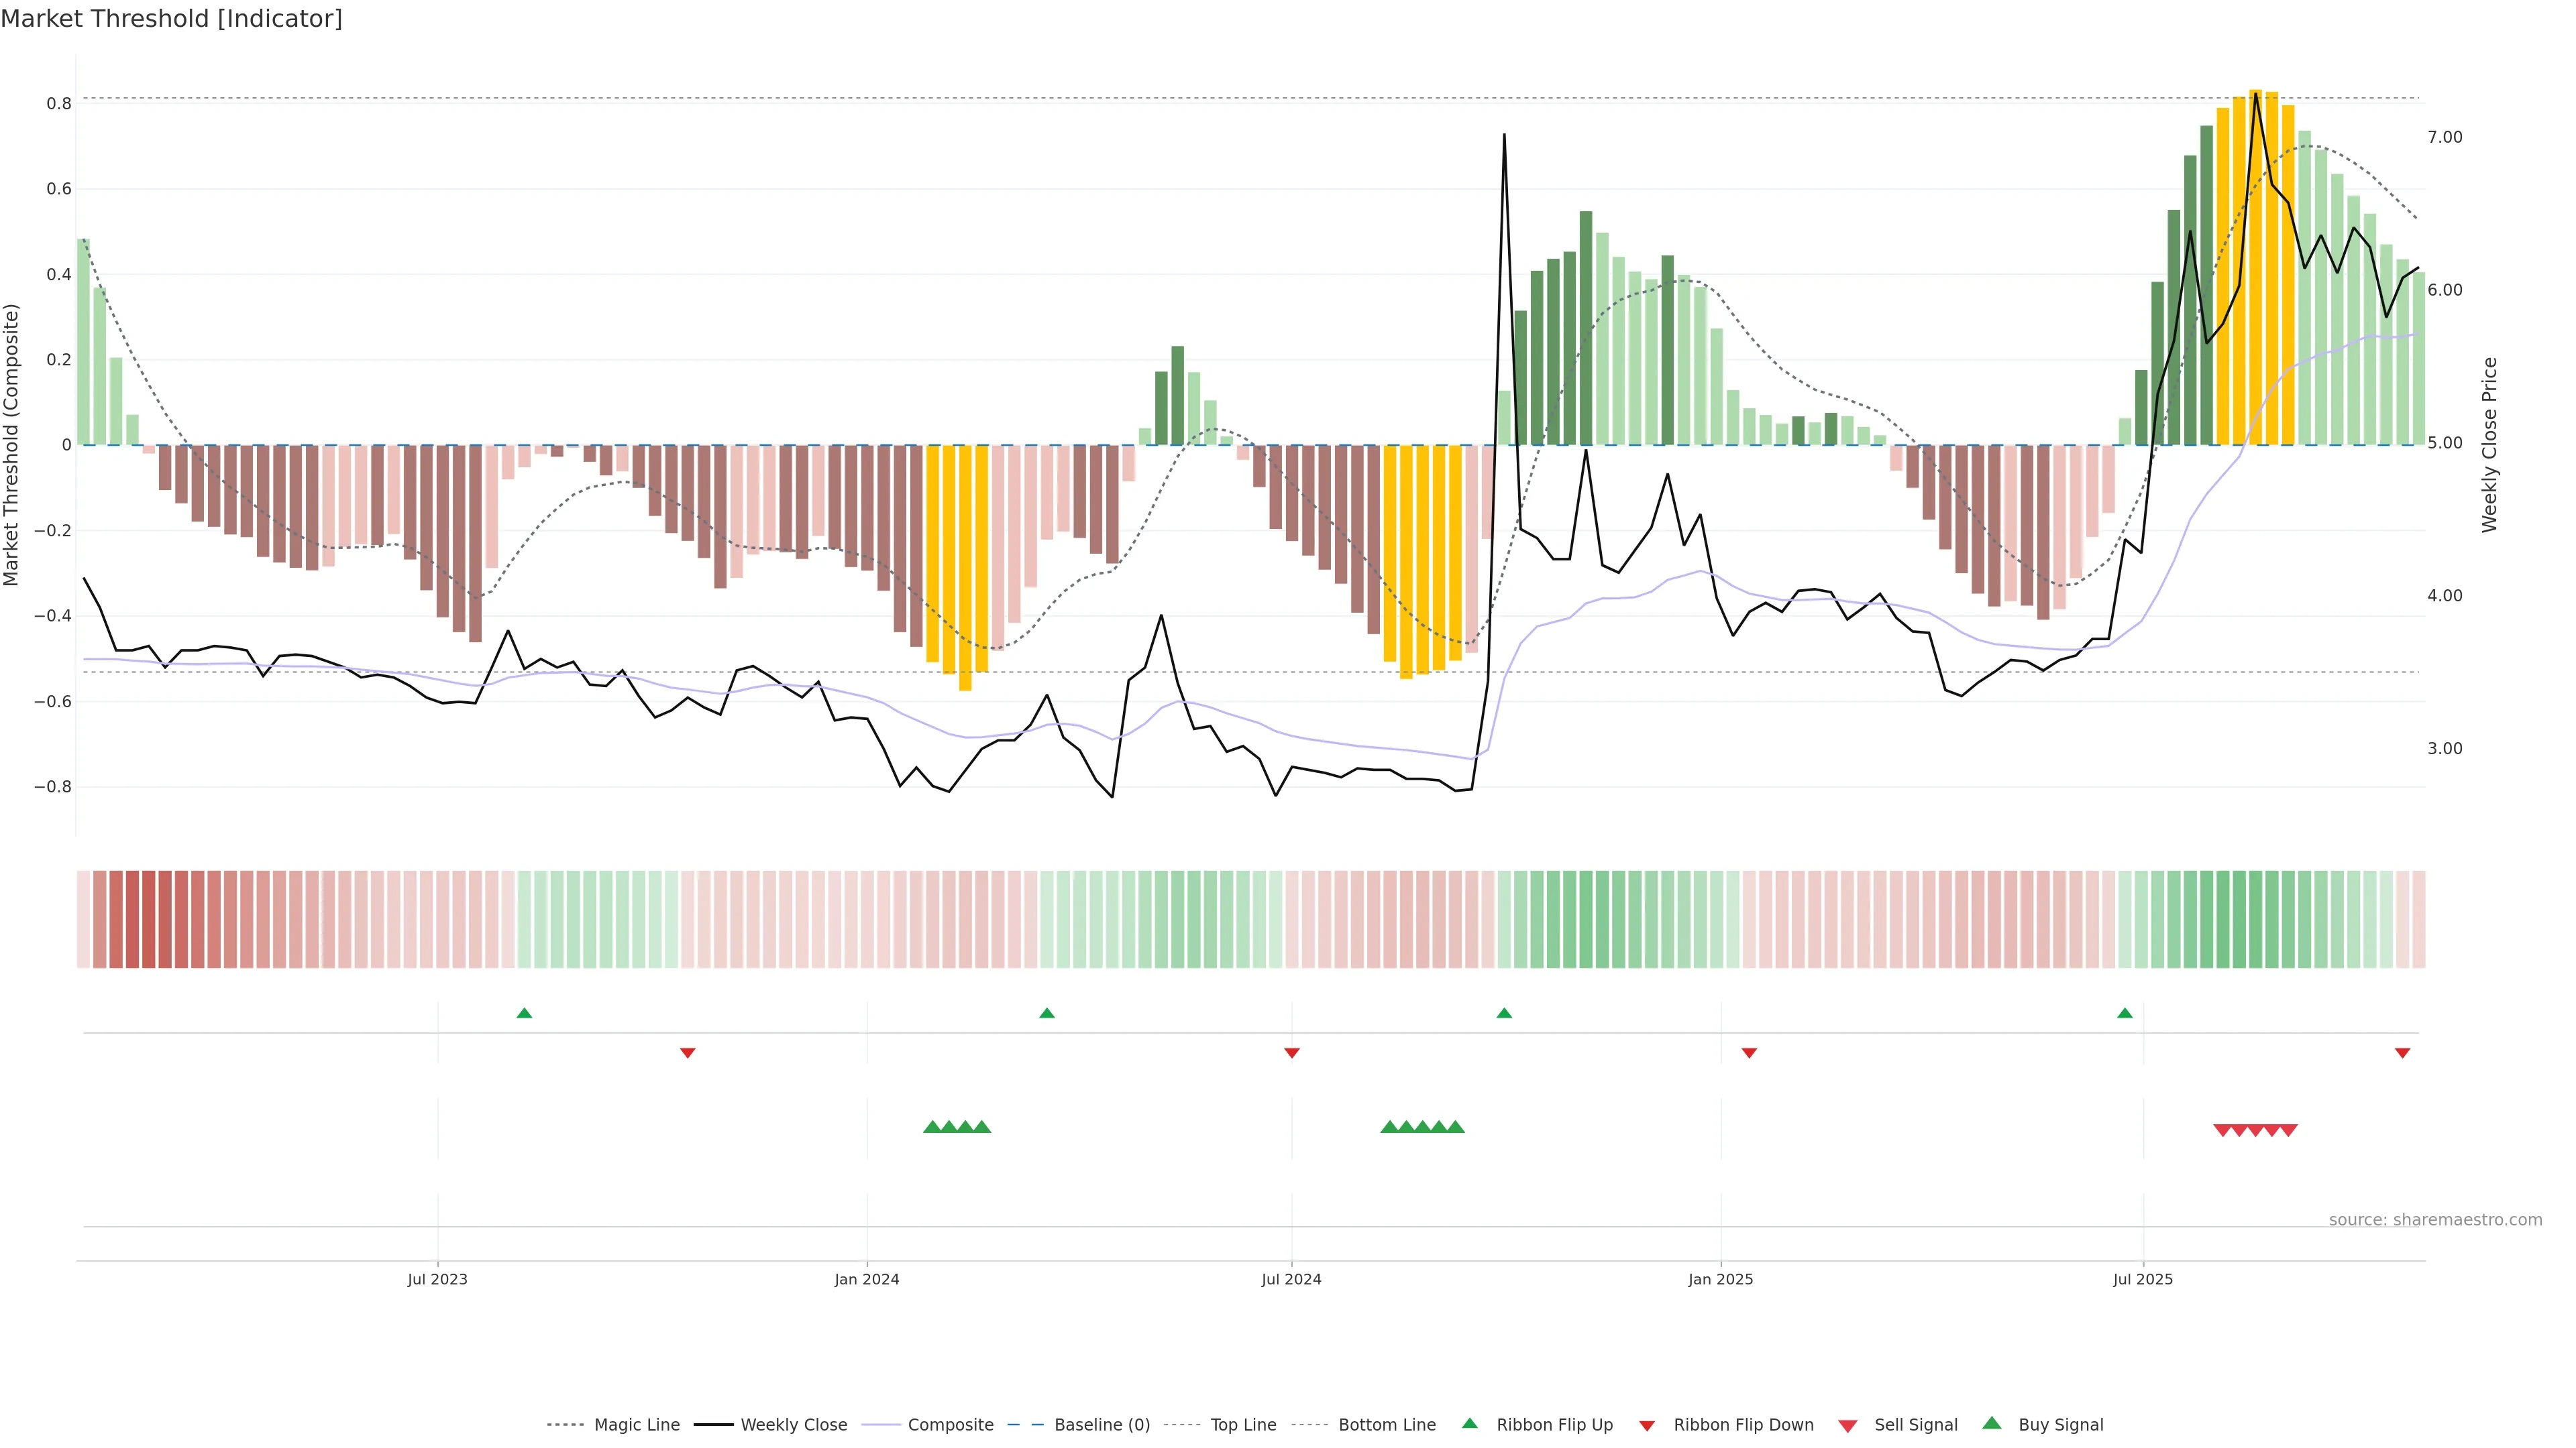
Task: Toggle the Bottom Line legend entry
Action: [x=1386, y=1425]
